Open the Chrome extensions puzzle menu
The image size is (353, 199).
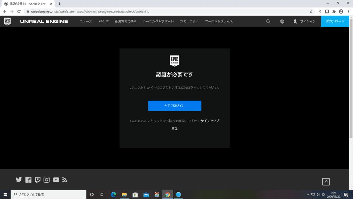(334, 11)
